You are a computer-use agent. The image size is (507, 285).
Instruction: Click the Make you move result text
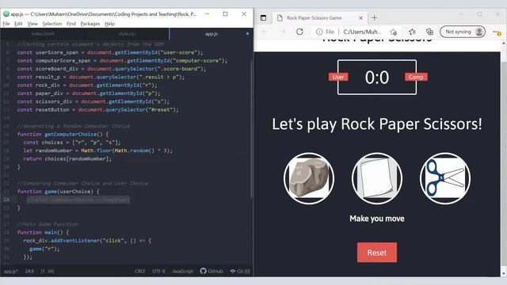click(377, 218)
